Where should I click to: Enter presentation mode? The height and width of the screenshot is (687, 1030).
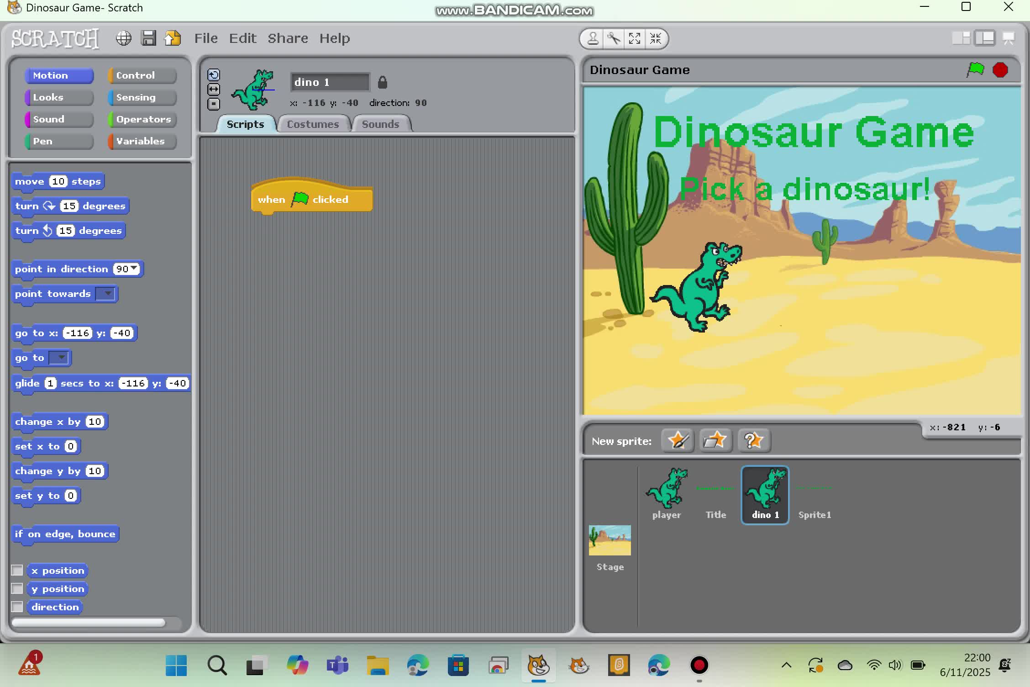(x=1009, y=38)
